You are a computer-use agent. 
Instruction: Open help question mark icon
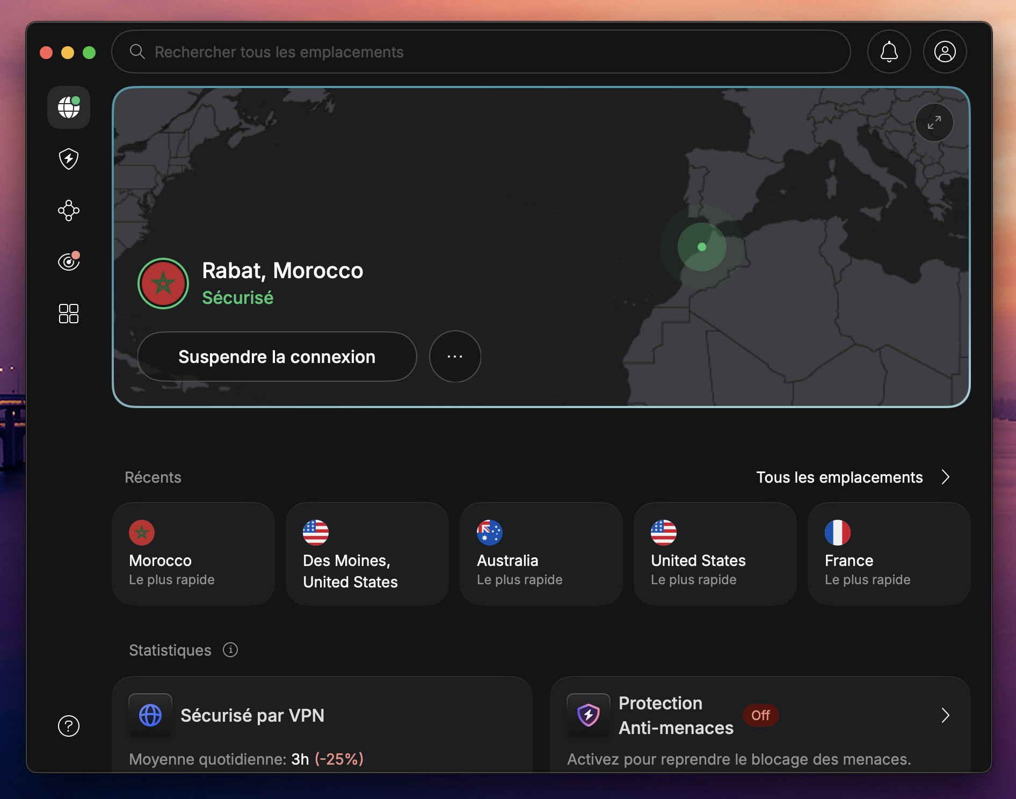click(x=69, y=726)
